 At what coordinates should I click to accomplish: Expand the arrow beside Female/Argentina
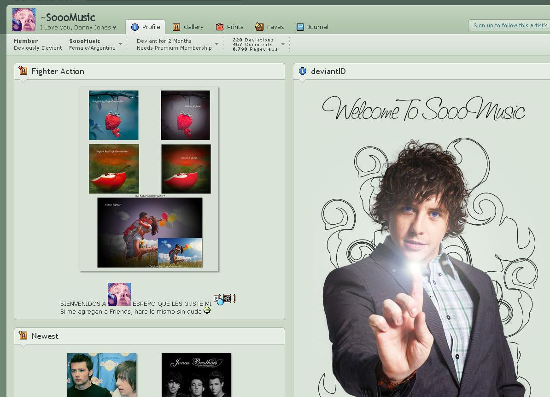click(x=121, y=44)
